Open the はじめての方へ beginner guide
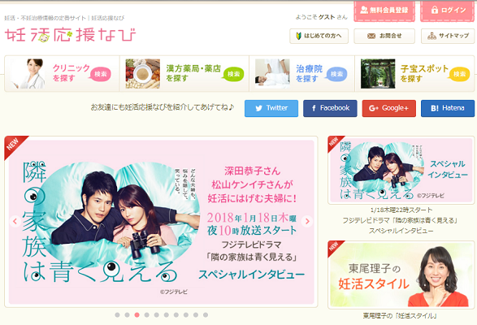This screenshot has height=325, width=477. tap(319, 36)
